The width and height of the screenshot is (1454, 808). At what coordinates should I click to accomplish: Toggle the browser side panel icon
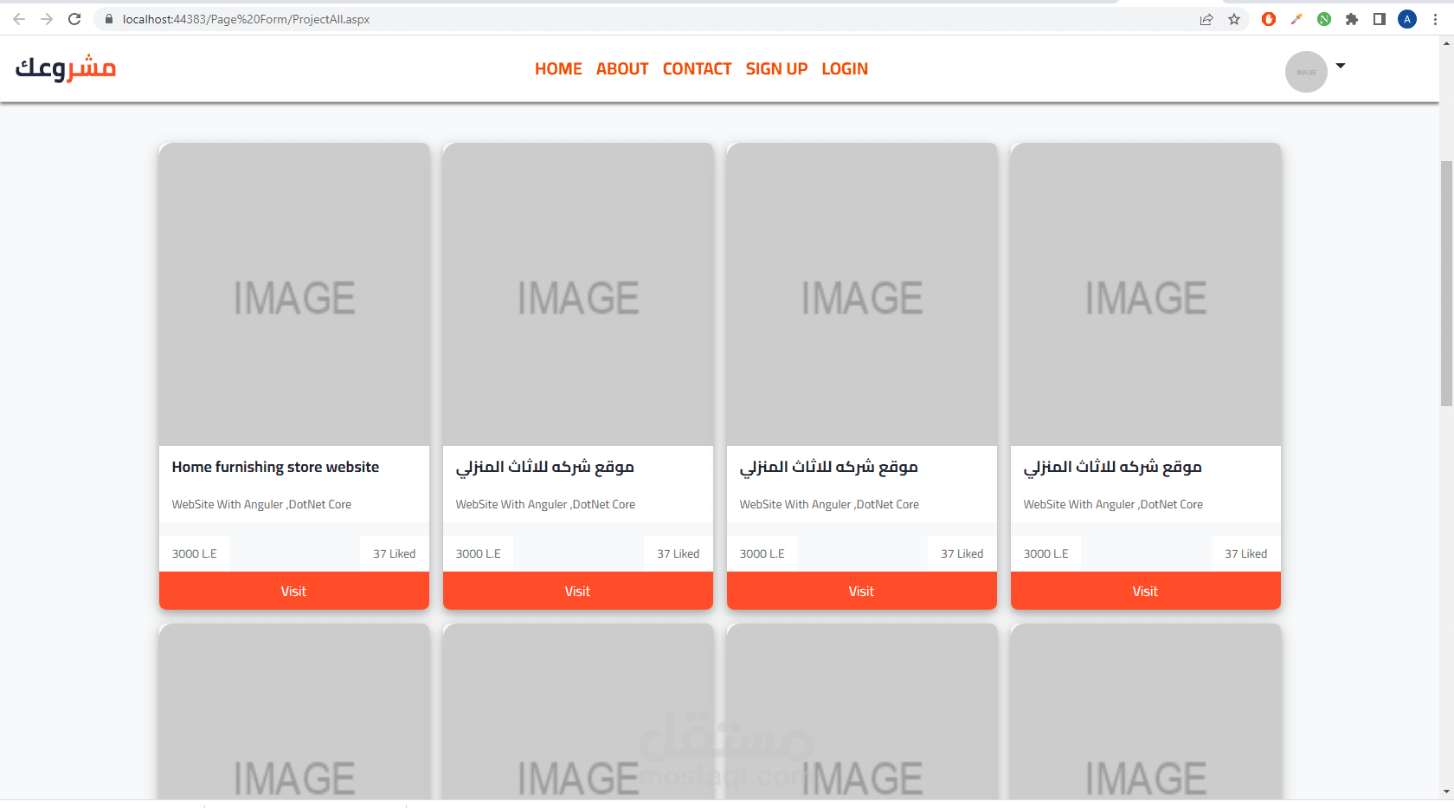pyautogui.click(x=1380, y=19)
